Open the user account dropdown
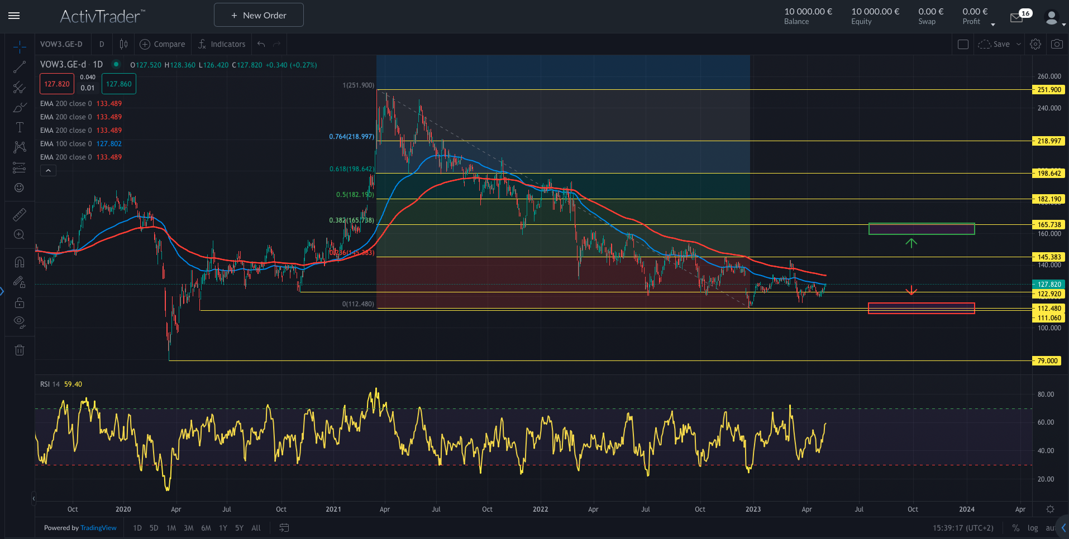This screenshot has height=539, width=1069. click(x=1054, y=18)
